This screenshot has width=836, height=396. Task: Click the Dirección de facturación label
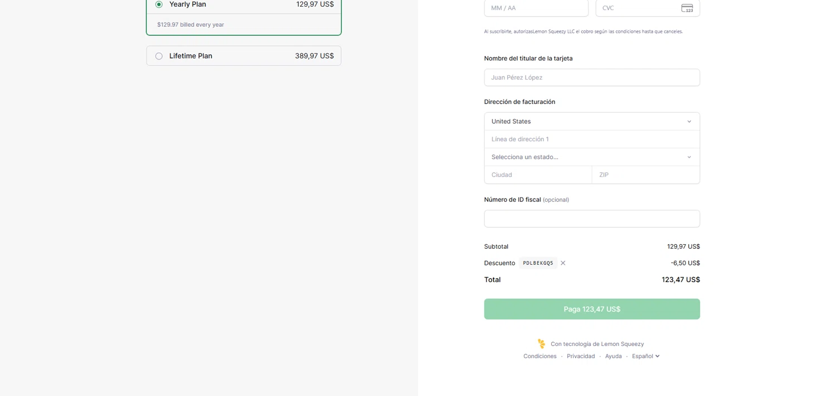click(519, 102)
